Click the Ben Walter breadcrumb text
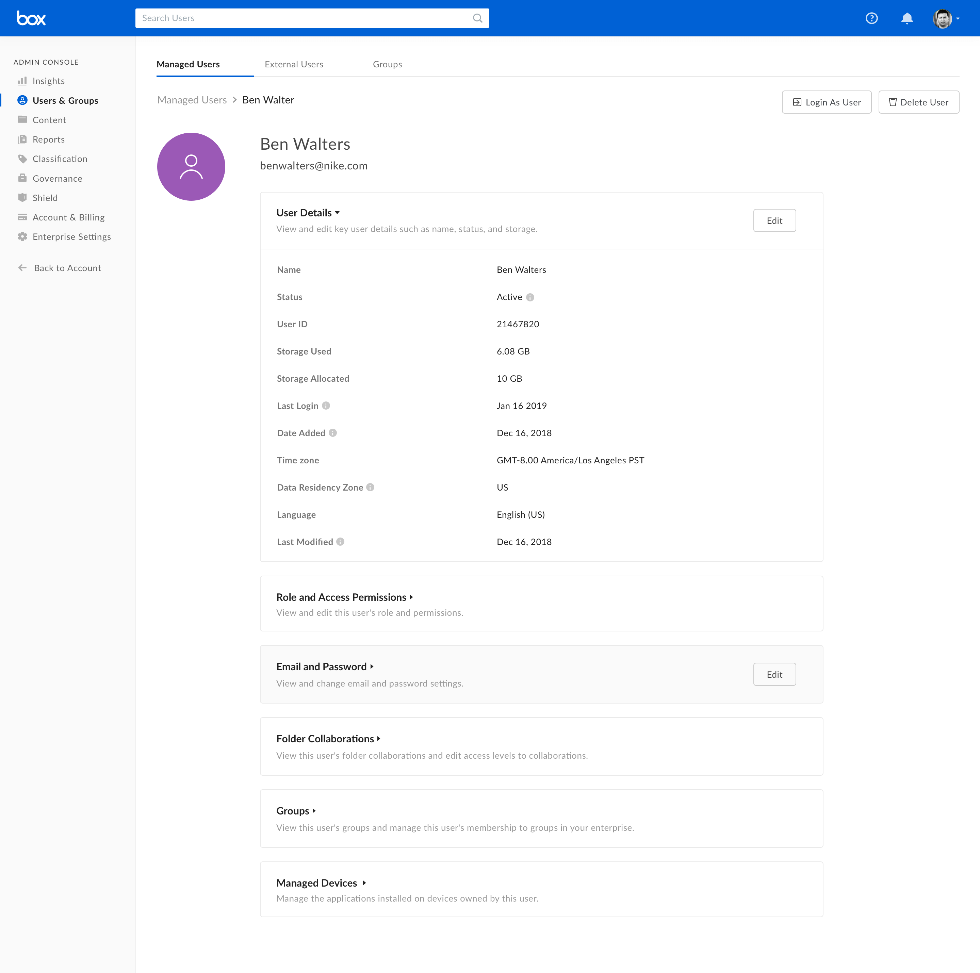The height and width of the screenshot is (973, 980). click(x=268, y=100)
